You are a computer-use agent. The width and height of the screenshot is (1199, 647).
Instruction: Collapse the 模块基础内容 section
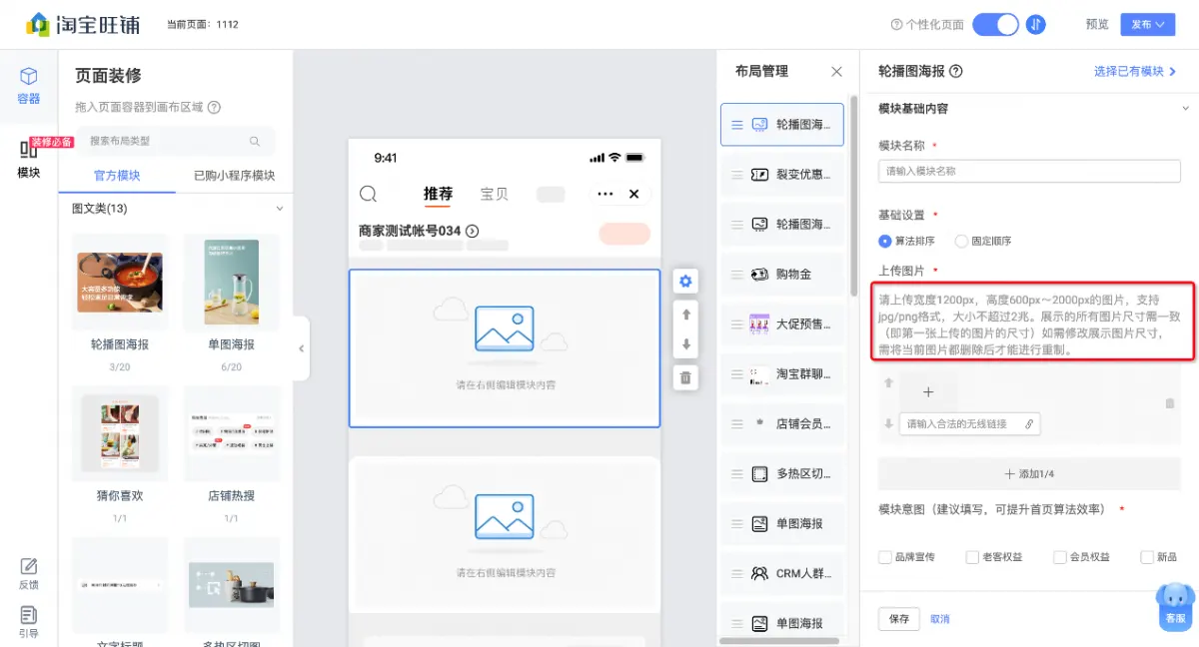point(1186,108)
